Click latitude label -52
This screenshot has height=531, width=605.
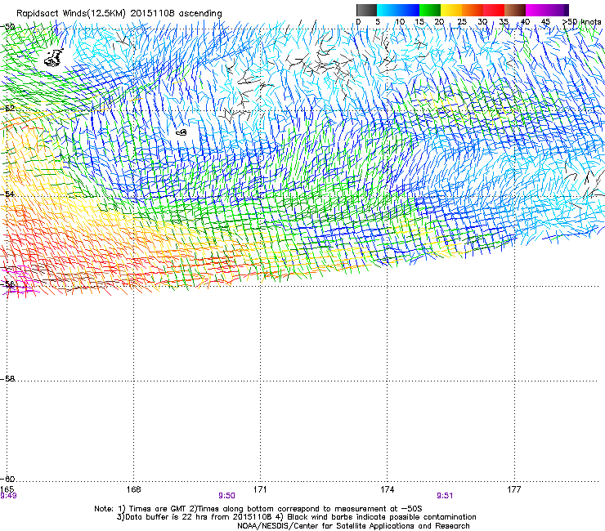pyautogui.click(x=7, y=109)
